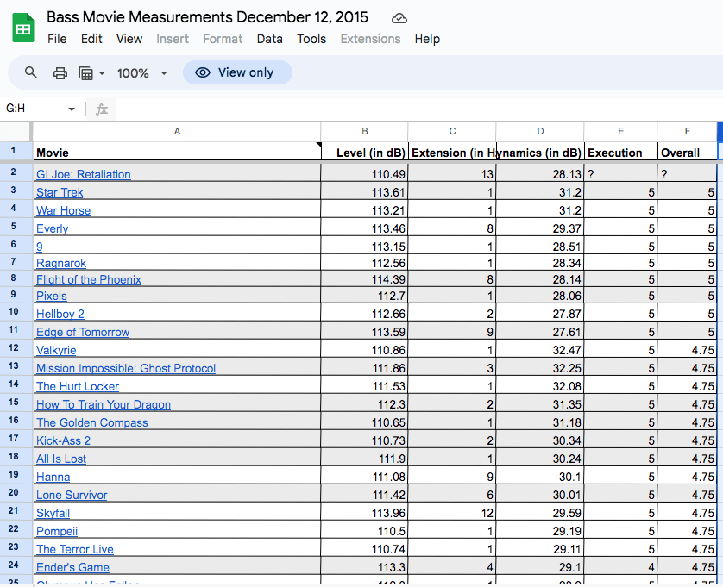Open the Tools menu
The height and width of the screenshot is (587, 723).
tap(311, 39)
